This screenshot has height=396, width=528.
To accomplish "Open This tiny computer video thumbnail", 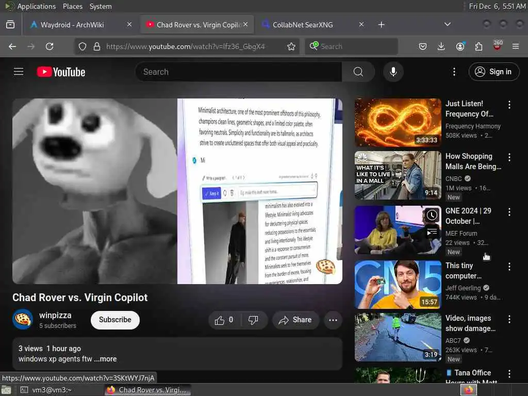I will click(x=398, y=284).
